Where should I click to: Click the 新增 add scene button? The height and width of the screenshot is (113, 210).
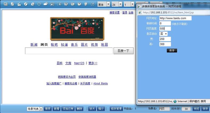point(57,109)
